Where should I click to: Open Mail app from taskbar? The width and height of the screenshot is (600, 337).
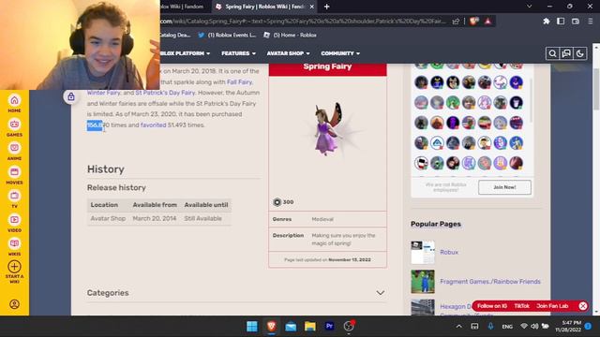click(291, 327)
